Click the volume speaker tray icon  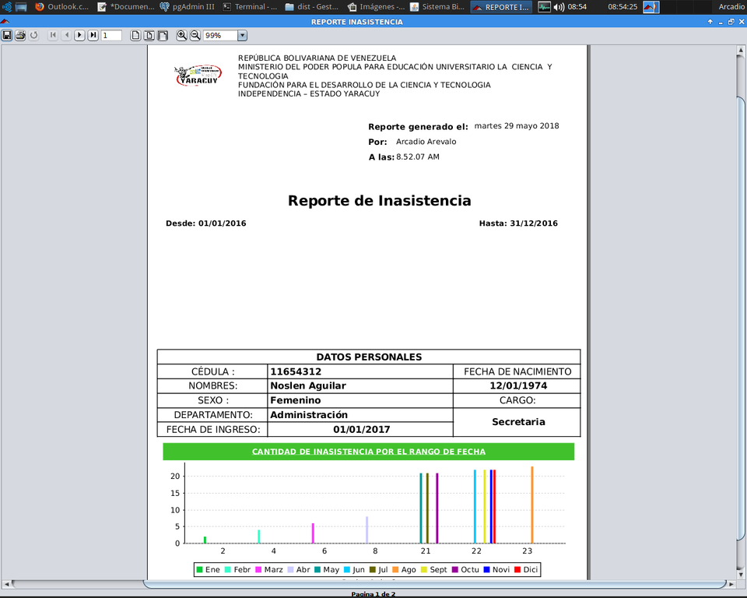pyautogui.click(x=559, y=7)
